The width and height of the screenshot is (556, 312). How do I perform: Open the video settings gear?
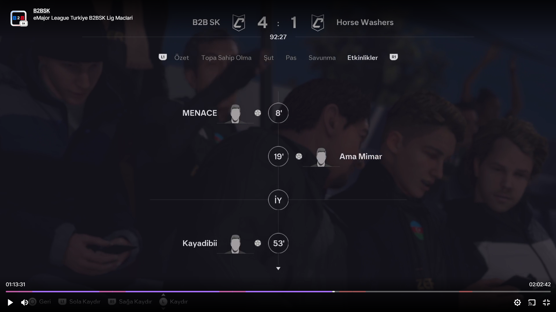(x=517, y=302)
